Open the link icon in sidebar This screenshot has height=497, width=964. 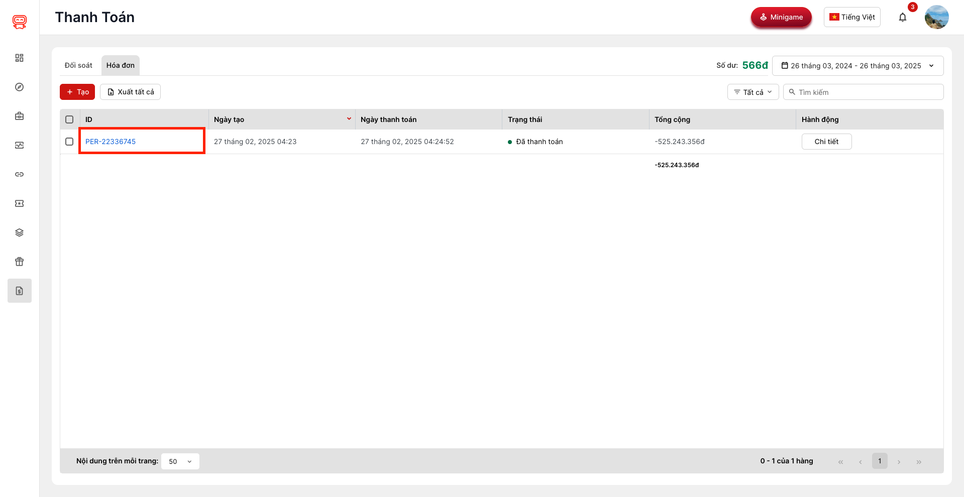pyautogui.click(x=20, y=175)
